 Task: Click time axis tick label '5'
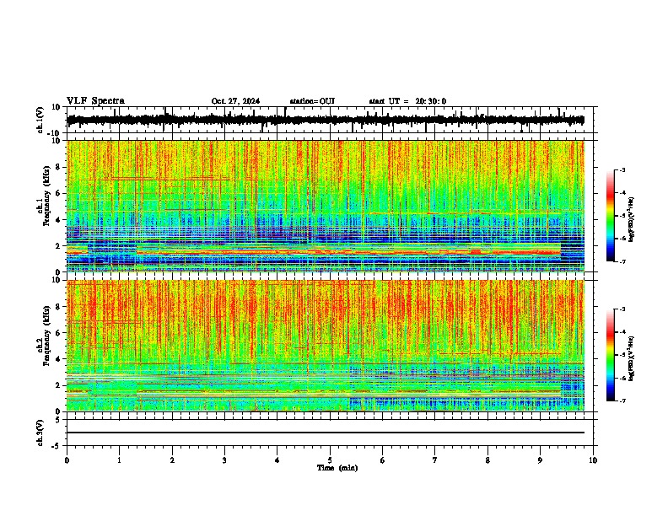(330, 460)
